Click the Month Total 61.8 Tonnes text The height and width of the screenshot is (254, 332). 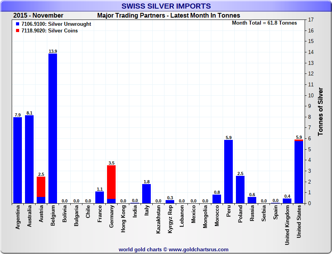264,23
